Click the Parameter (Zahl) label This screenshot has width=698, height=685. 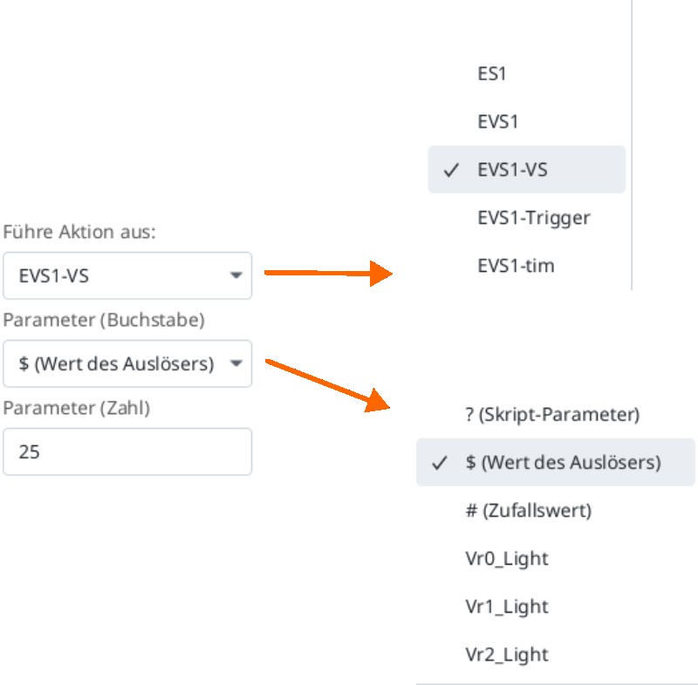(77, 408)
